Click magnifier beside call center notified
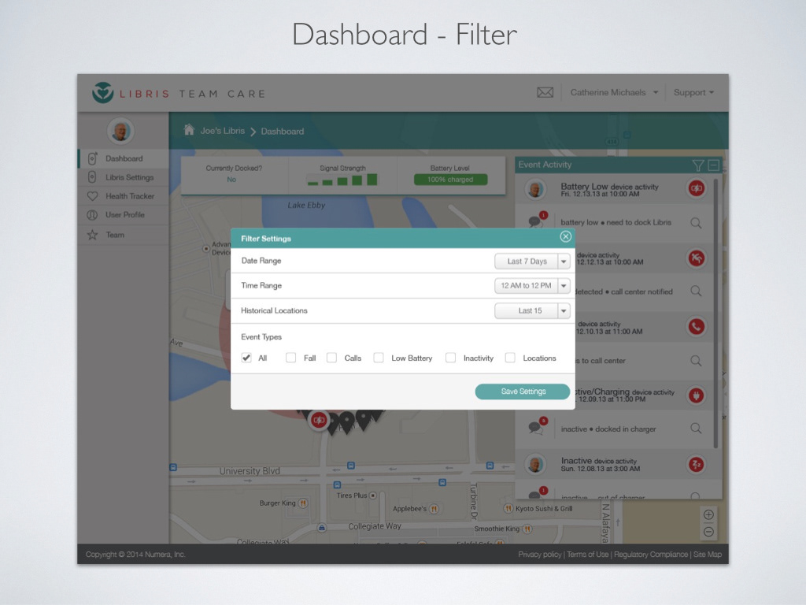This screenshot has width=806, height=605. (x=696, y=291)
